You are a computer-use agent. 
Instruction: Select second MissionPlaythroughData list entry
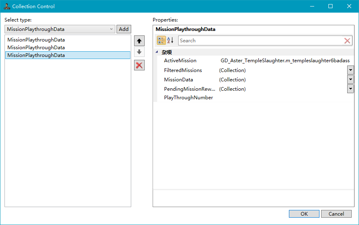(68, 48)
